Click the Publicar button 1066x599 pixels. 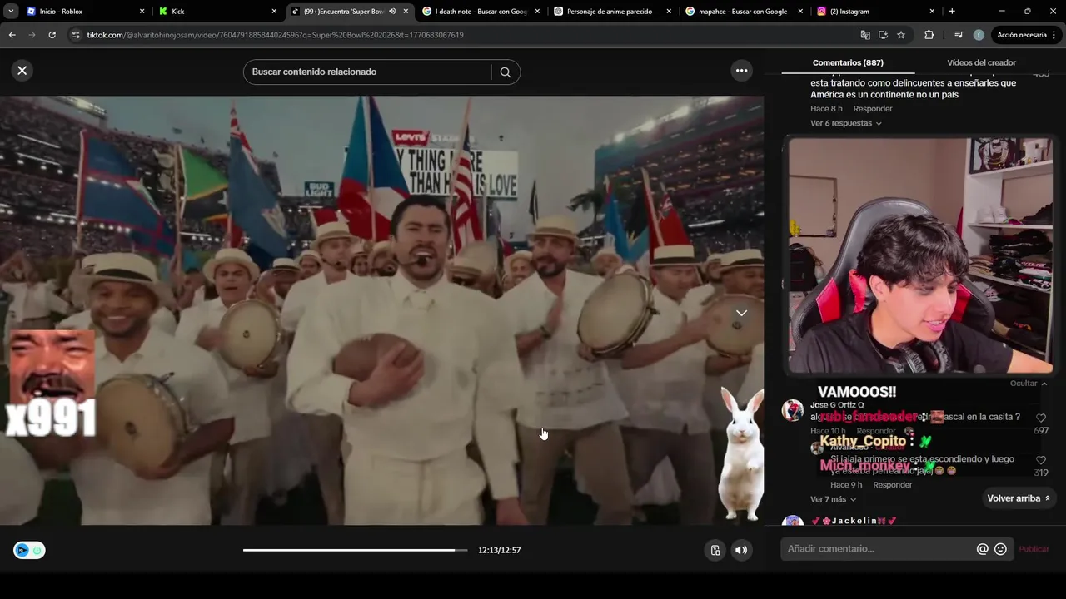click(x=1034, y=549)
